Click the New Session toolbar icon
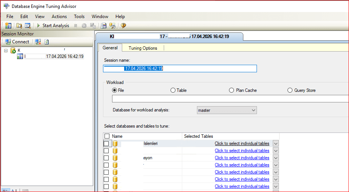Screen dimensions: 349x192 click(x=8, y=26)
